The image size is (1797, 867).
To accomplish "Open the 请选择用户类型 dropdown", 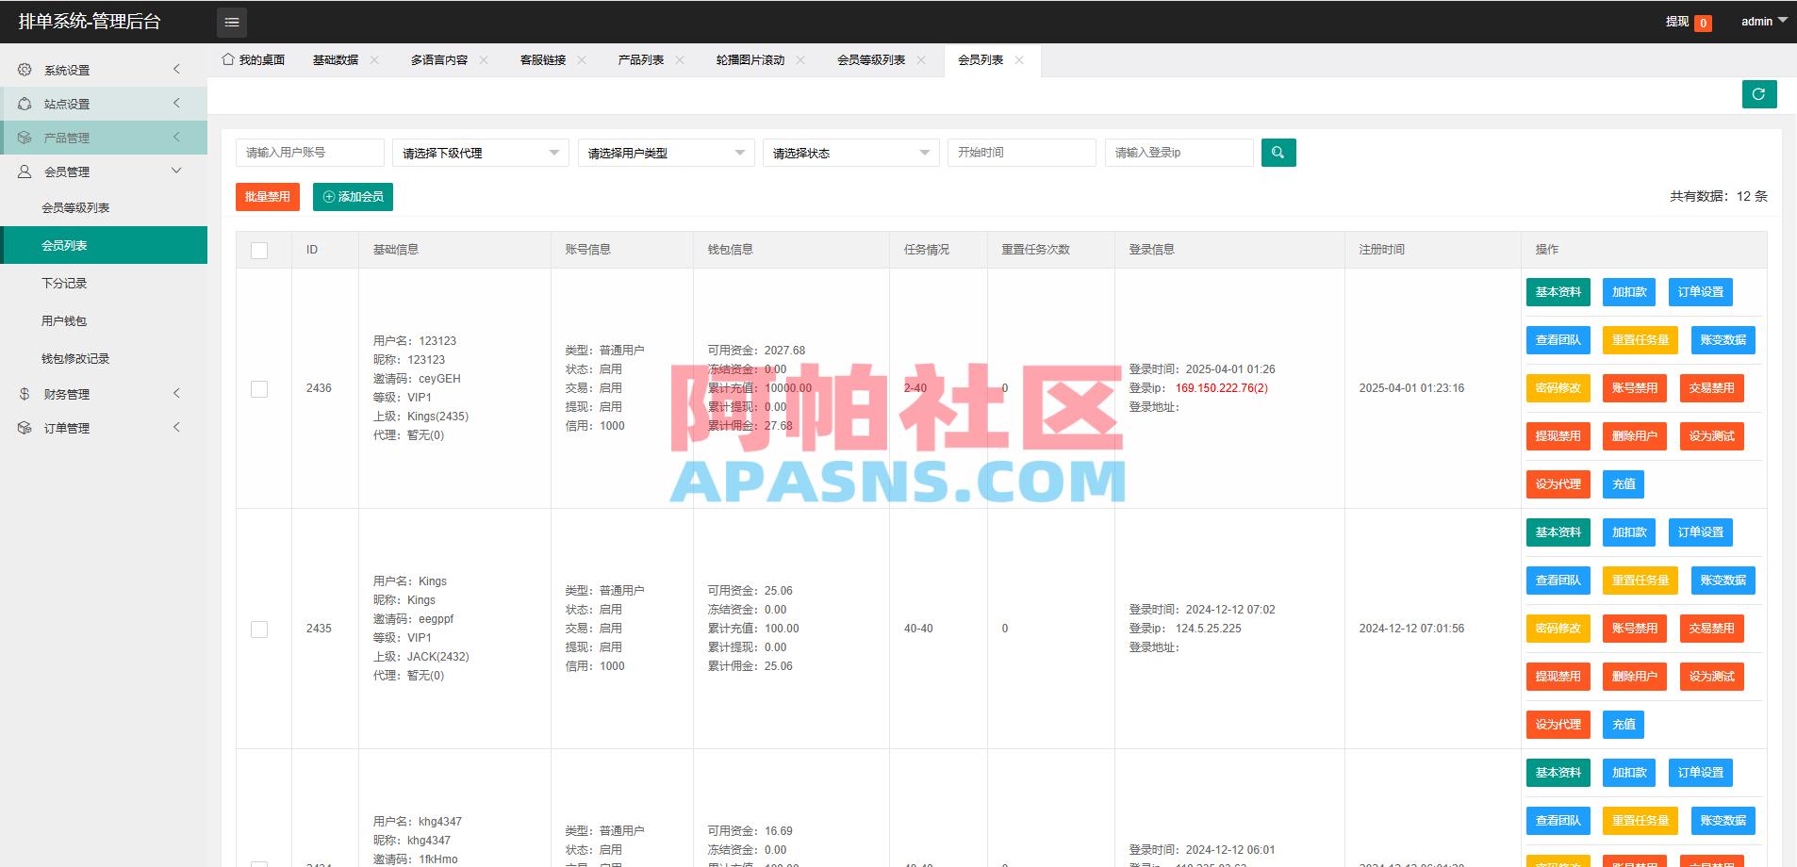I will (x=666, y=152).
